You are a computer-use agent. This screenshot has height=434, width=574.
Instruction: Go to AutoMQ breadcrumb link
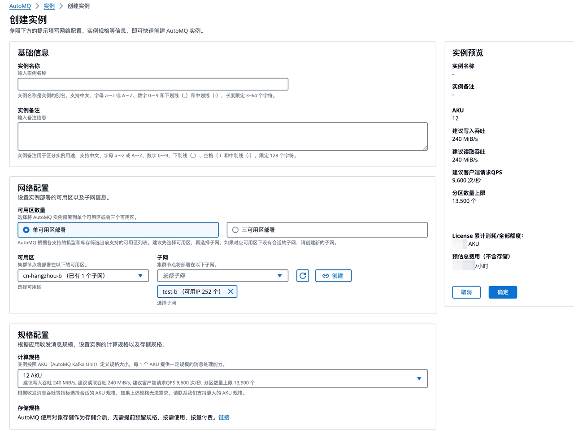coord(20,6)
